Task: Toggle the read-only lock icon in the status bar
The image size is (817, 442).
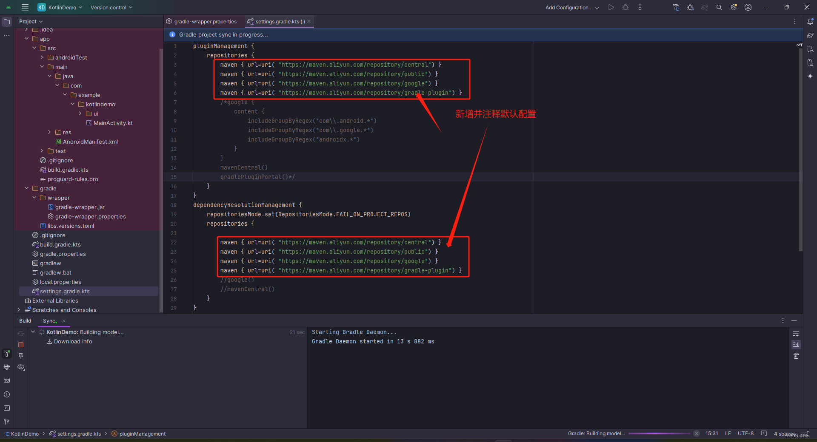Action: pyautogui.click(x=806, y=433)
